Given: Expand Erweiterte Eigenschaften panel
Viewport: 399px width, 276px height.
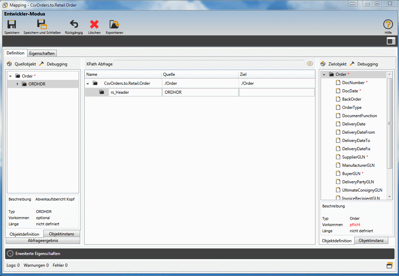Looking at the screenshot, I should tap(10, 254).
